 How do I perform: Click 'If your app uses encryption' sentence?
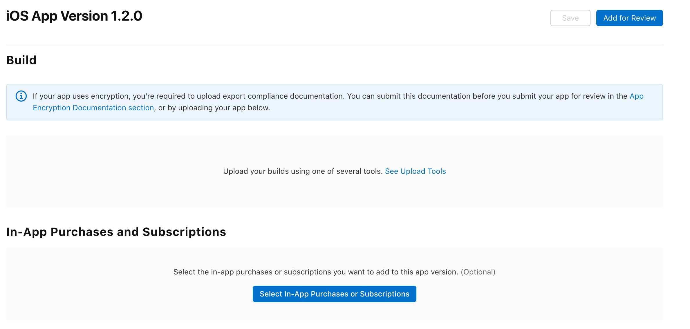coord(189,96)
